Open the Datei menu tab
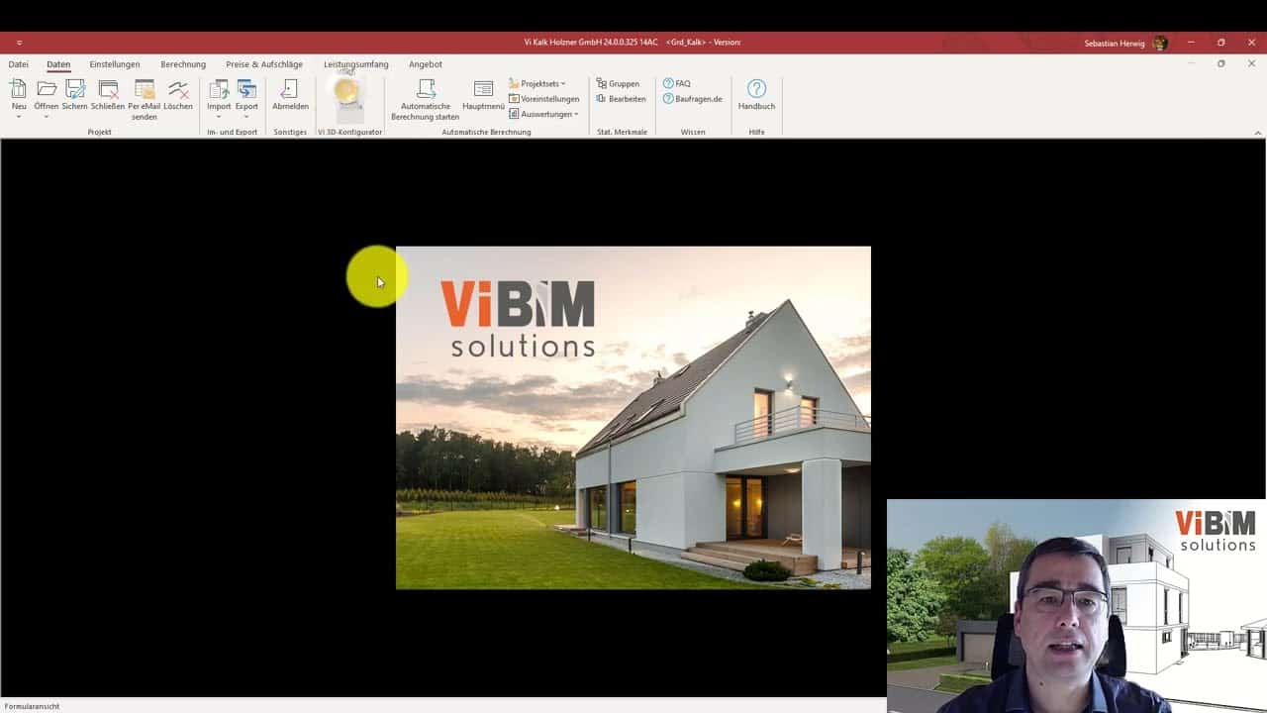The width and height of the screenshot is (1267, 713). [x=19, y=64]
